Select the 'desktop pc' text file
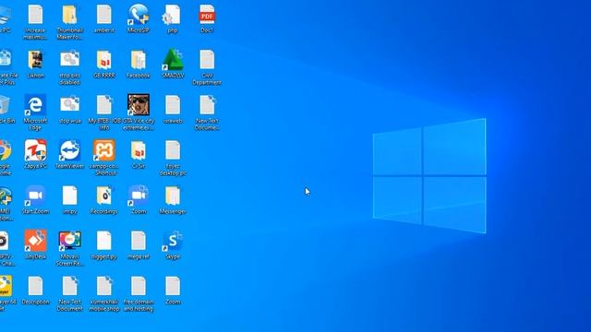Screen dimensions: 591x332 pos(173,158)
